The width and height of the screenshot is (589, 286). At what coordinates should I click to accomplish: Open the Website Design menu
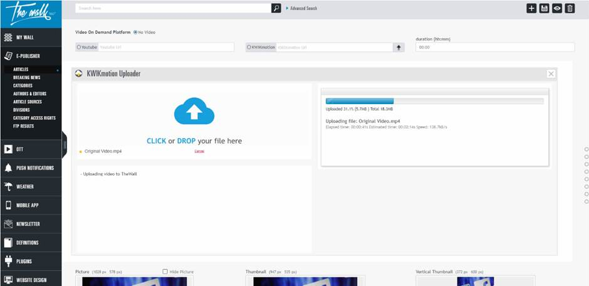point(31,280)
